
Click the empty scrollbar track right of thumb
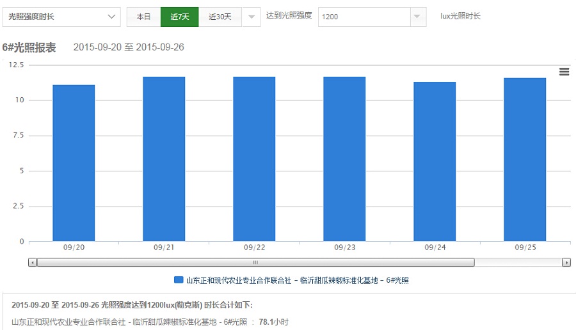click(517, 262)
